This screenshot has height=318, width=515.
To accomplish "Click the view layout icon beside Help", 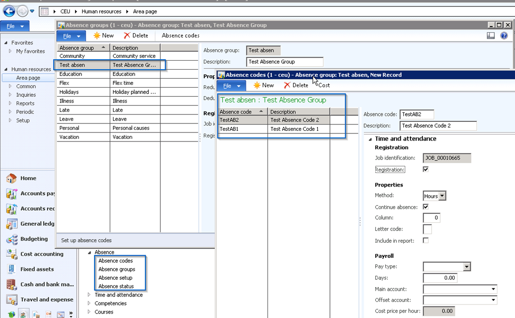I will (491, 36).
